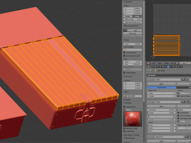
Task: Enable Render Border checkbox
Action: point(125,73)
